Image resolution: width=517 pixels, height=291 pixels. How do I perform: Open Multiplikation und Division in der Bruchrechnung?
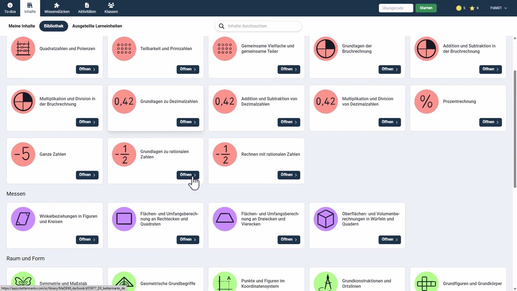click(x=87, y=122)
